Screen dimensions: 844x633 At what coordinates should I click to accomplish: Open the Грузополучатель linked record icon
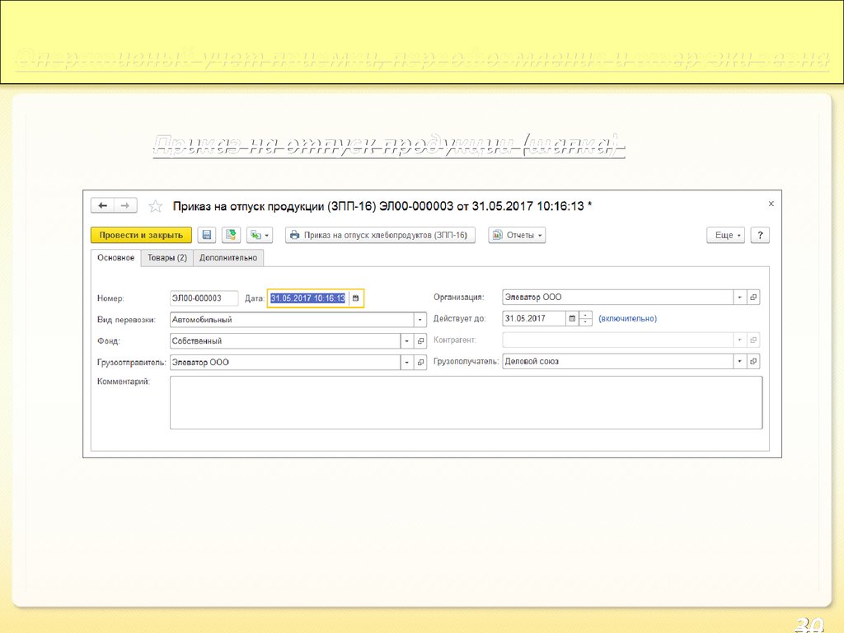[x=753, y=361]
